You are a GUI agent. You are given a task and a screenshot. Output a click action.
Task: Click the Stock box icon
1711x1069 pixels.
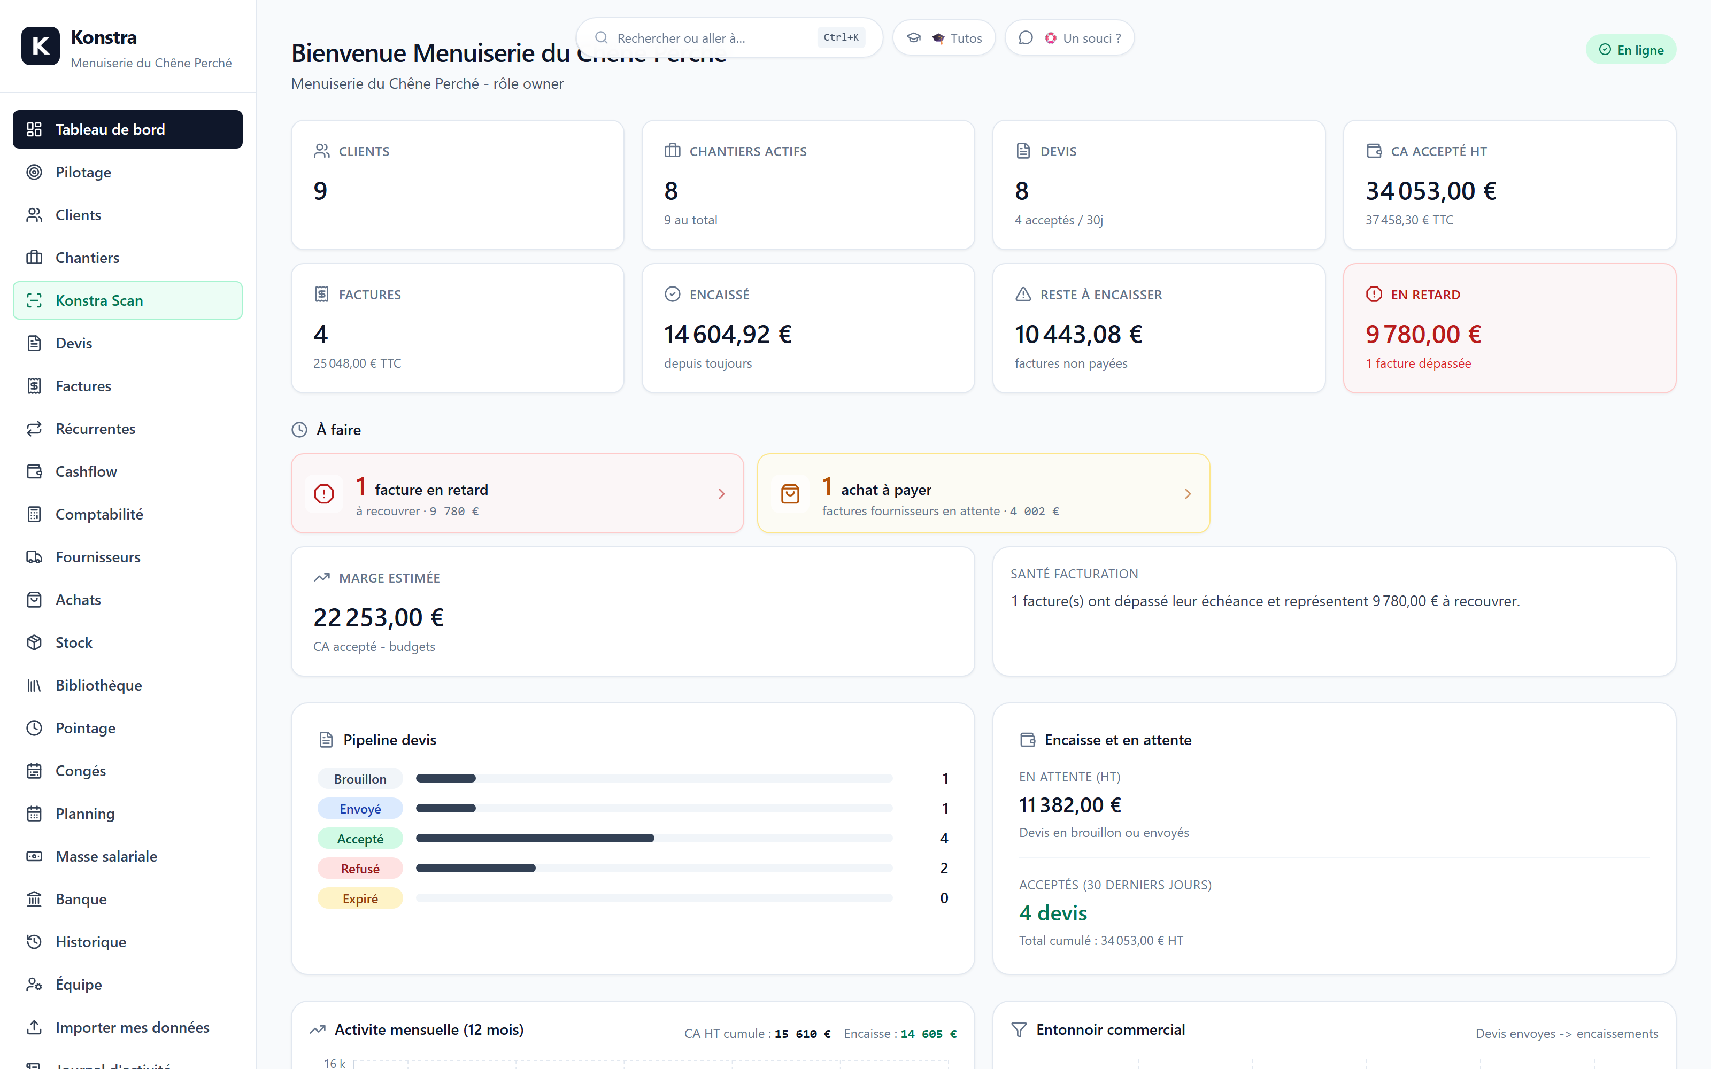pyautogui.click(x=34, y=642)
